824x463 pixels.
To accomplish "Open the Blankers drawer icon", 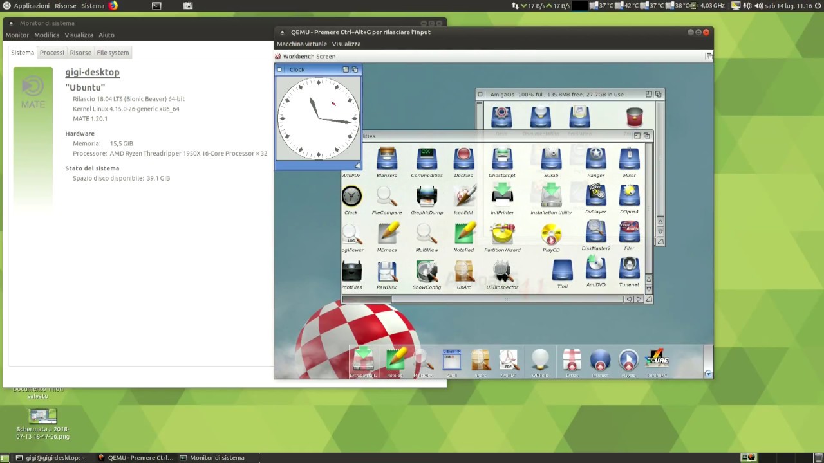I will (x=387, y=159).
